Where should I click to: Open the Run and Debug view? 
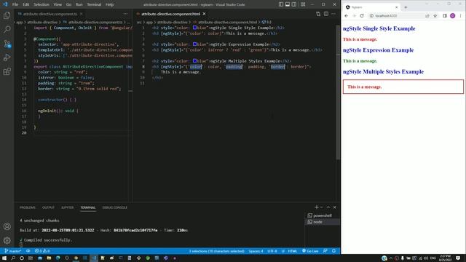7,57
